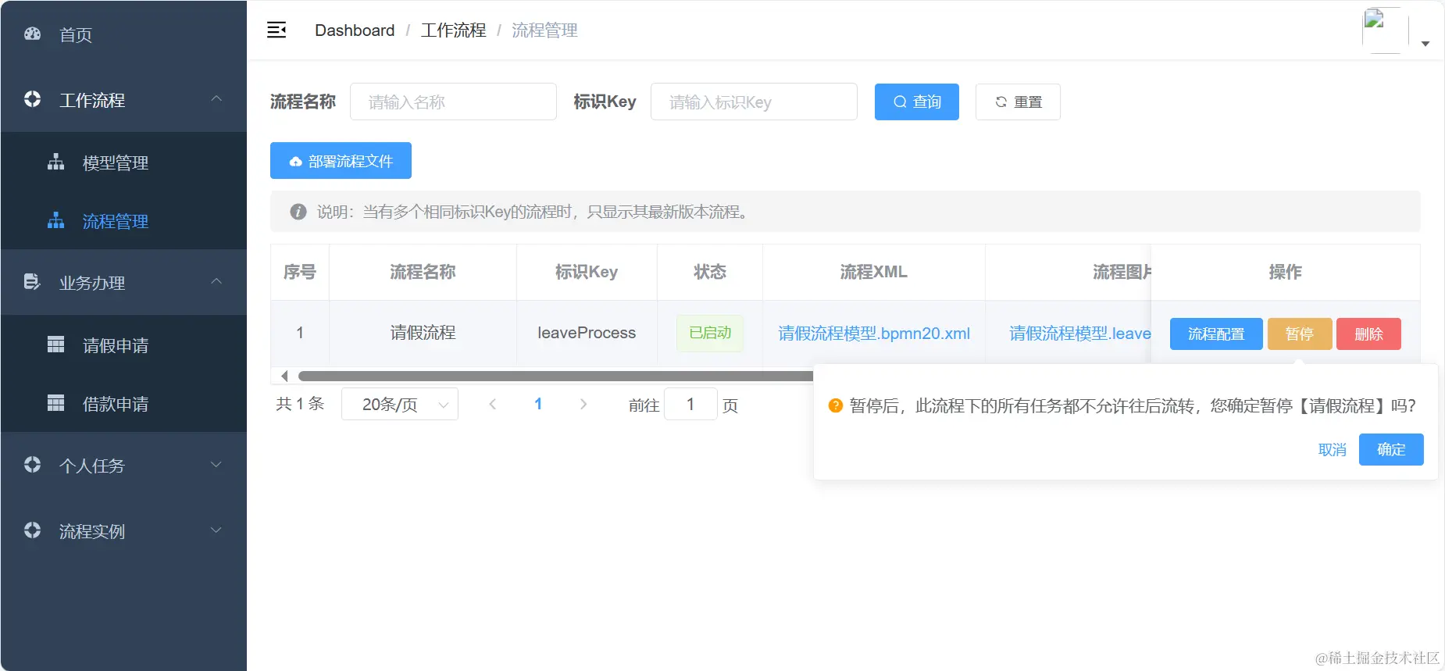Open the 20条/页 page size dropdown
Viewport: 1445px width, 671px height.
[x=400, y=404]
